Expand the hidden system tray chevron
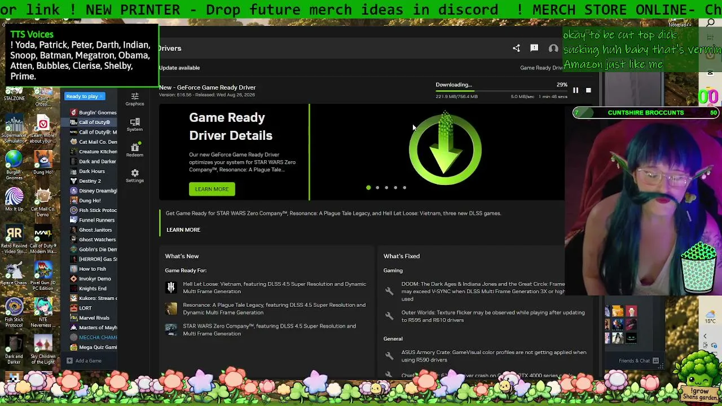 (705, 336)
